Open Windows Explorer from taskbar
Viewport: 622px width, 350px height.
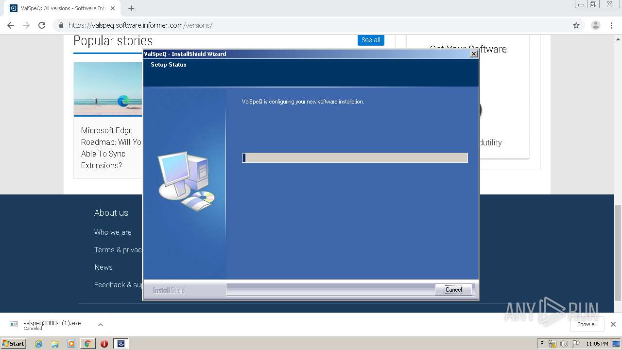coord(55,344)
